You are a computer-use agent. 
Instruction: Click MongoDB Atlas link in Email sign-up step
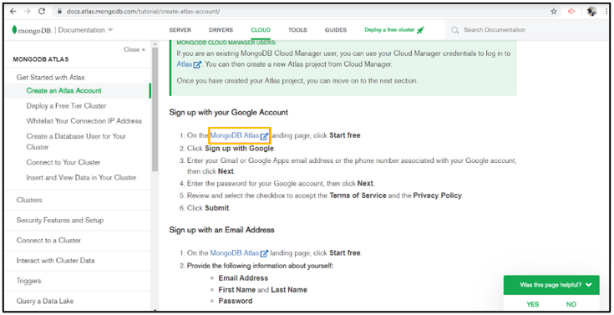(235, 253)
